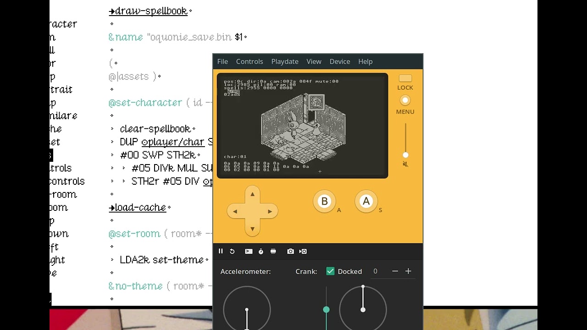
Task: Click the oplayer/char reference in the code
Action: tap(173, 142)
